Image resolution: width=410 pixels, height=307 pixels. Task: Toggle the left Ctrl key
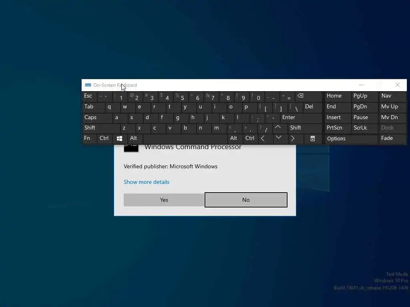[105, 139]
